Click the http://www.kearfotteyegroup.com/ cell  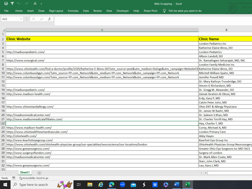(102, 140)
